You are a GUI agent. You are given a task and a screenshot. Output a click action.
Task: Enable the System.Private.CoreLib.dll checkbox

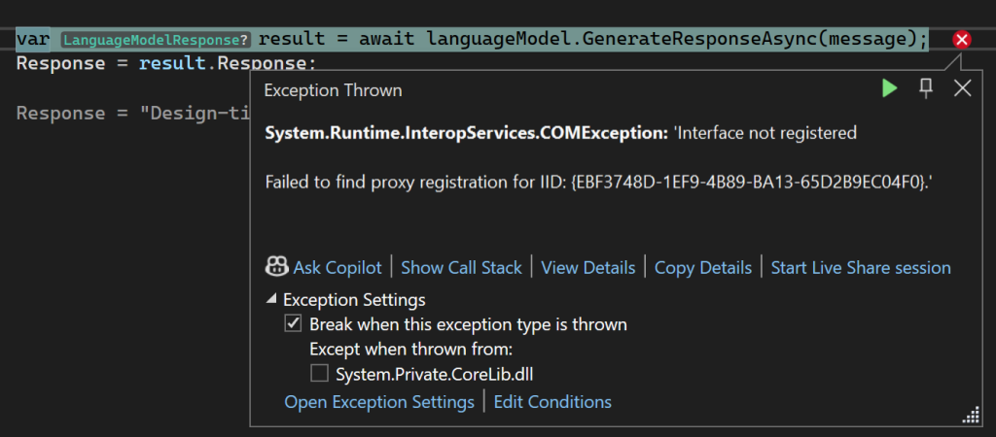click(319, 373)
